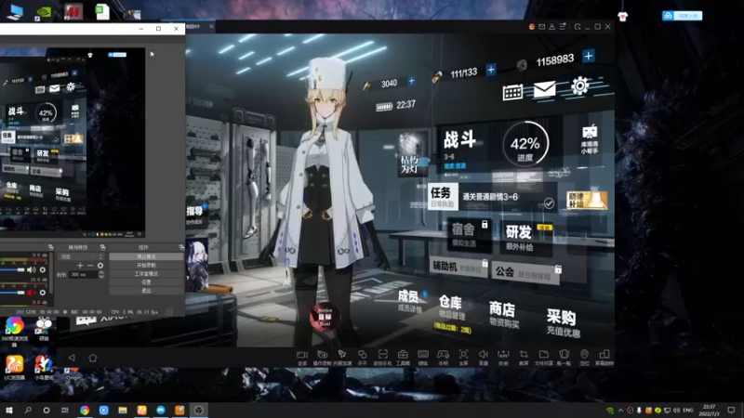The height and width of the screenshot is (418, 744).
Task: Remove OBS transition with minus button
Action: coord(90,266)
